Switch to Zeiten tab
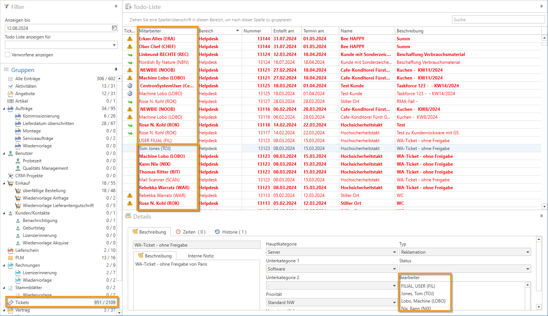The image size is (548, 316). [x=191, y=232]
